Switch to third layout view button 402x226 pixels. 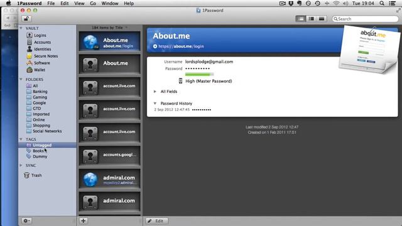322,19
